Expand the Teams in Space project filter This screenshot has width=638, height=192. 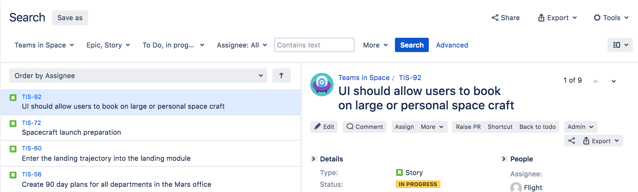(44, 45)
